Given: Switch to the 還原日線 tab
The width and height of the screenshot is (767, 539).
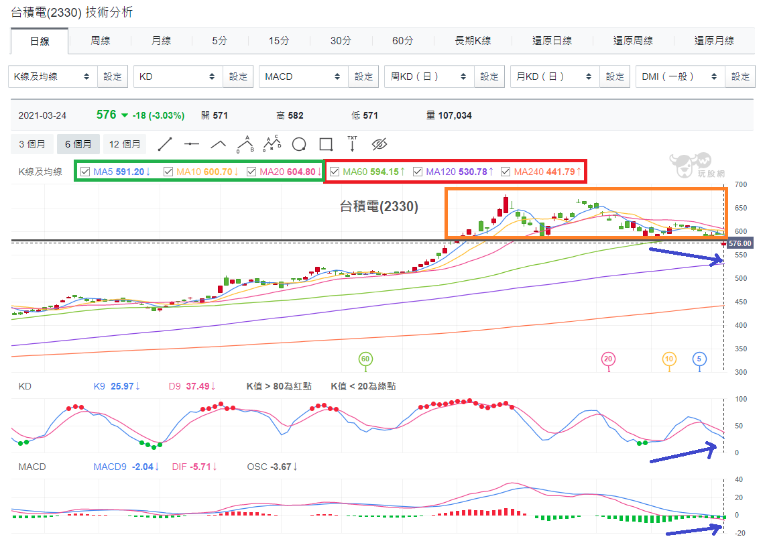Looking at the screenshot, I should coord(552,41).
